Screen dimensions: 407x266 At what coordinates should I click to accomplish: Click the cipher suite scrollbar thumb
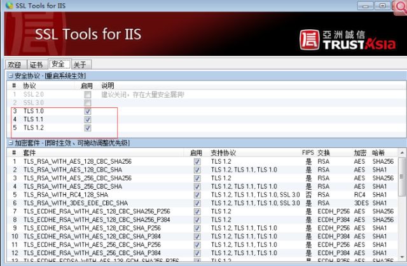[x=402, y=177]
